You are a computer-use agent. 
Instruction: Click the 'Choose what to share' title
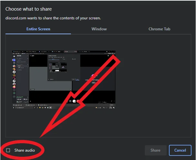coord(29,9)
